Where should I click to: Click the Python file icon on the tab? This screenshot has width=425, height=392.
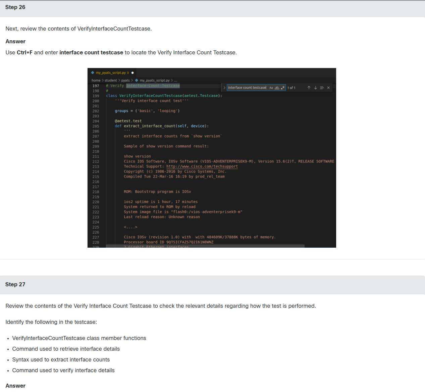point(93,72)
